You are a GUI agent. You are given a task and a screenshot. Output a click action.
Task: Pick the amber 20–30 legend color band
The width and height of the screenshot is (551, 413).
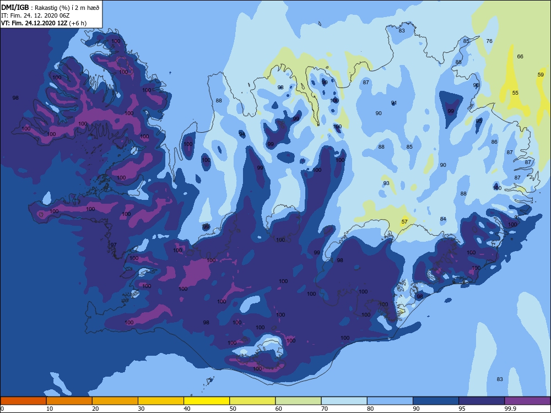coord(115,401)
